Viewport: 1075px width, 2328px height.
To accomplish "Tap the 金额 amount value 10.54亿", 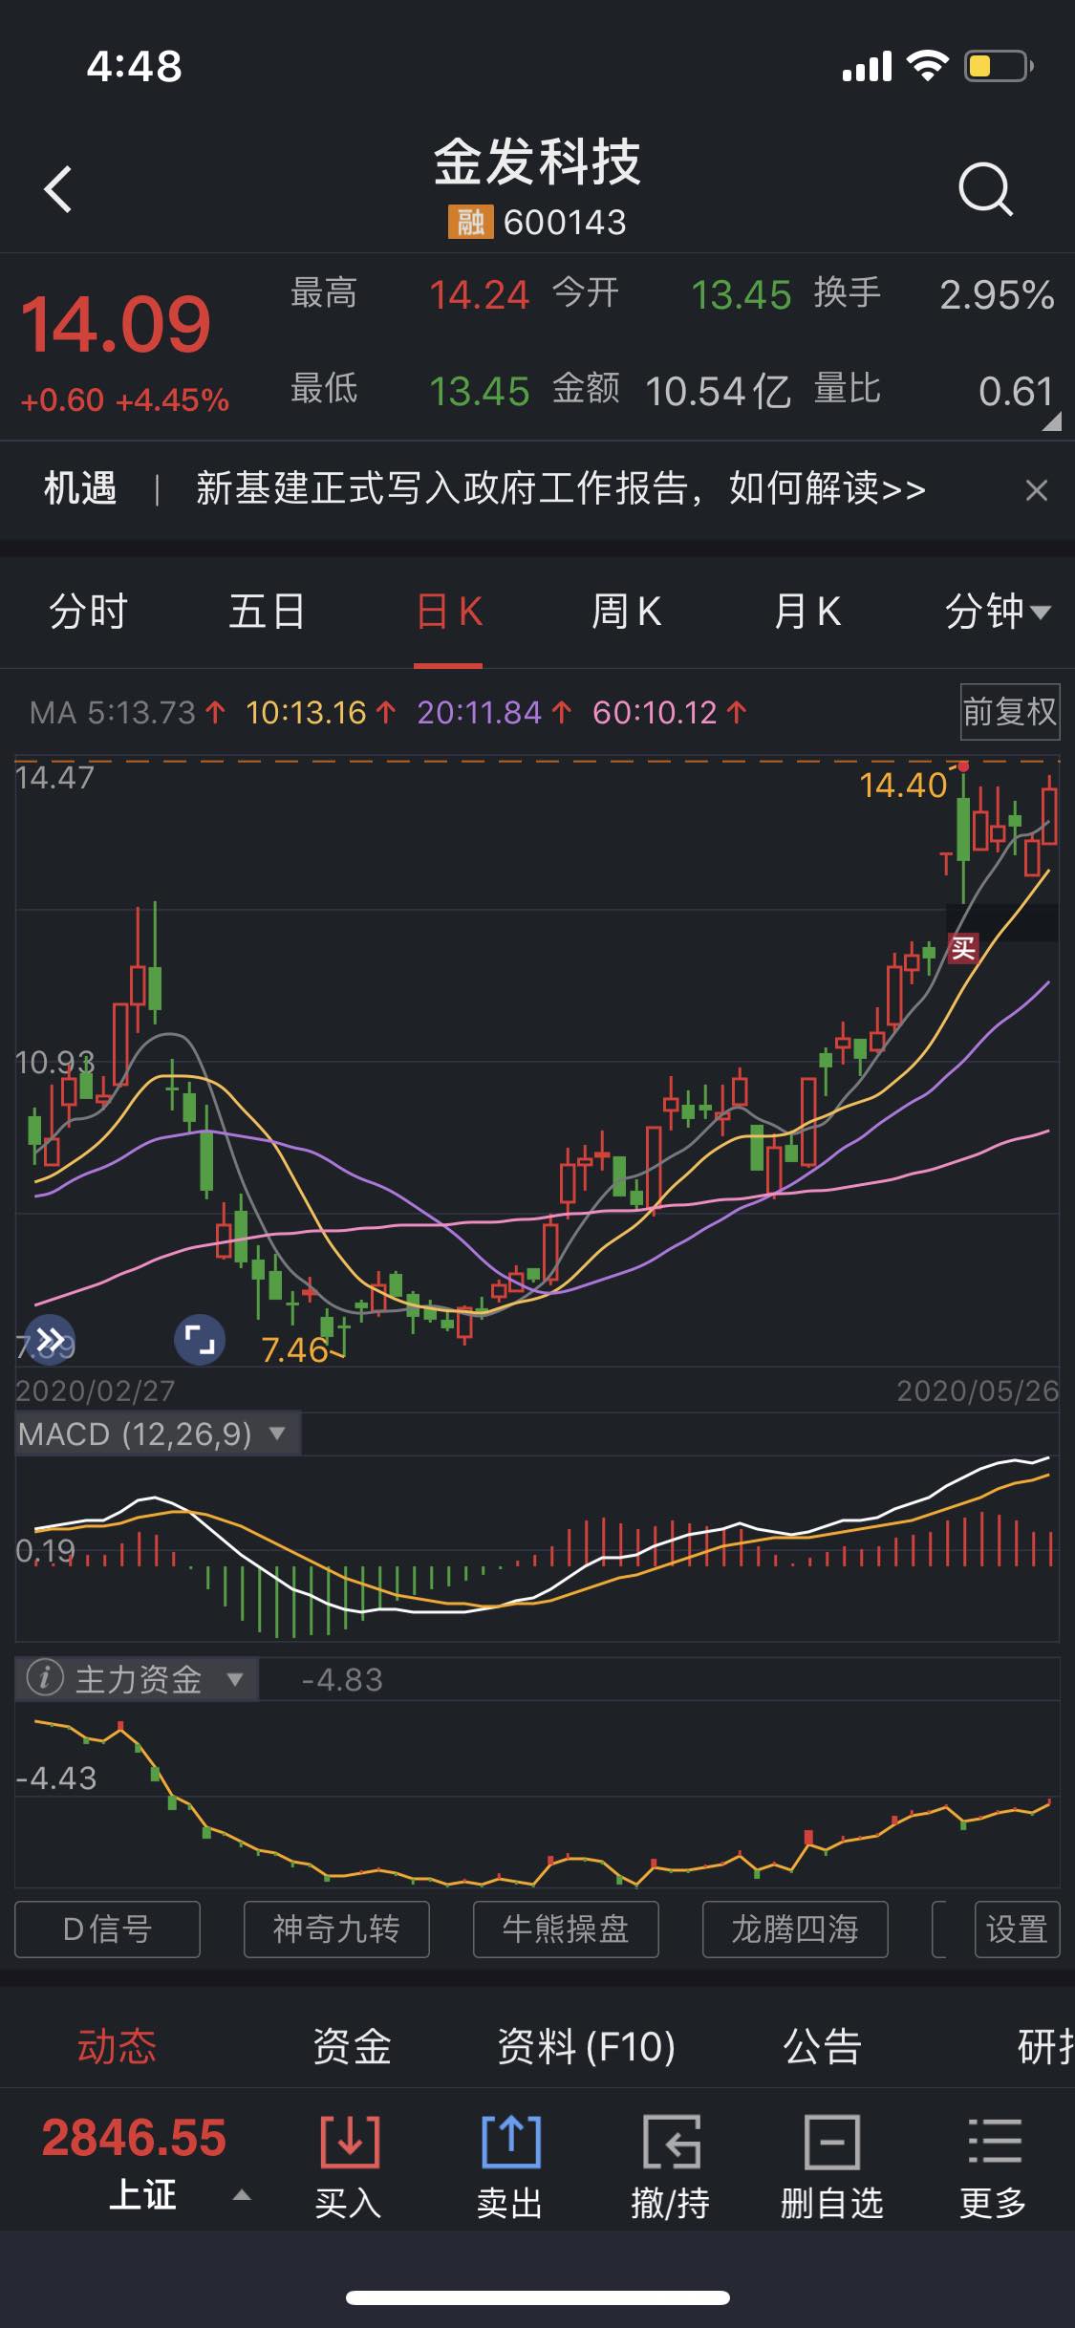I will (718, 391).
